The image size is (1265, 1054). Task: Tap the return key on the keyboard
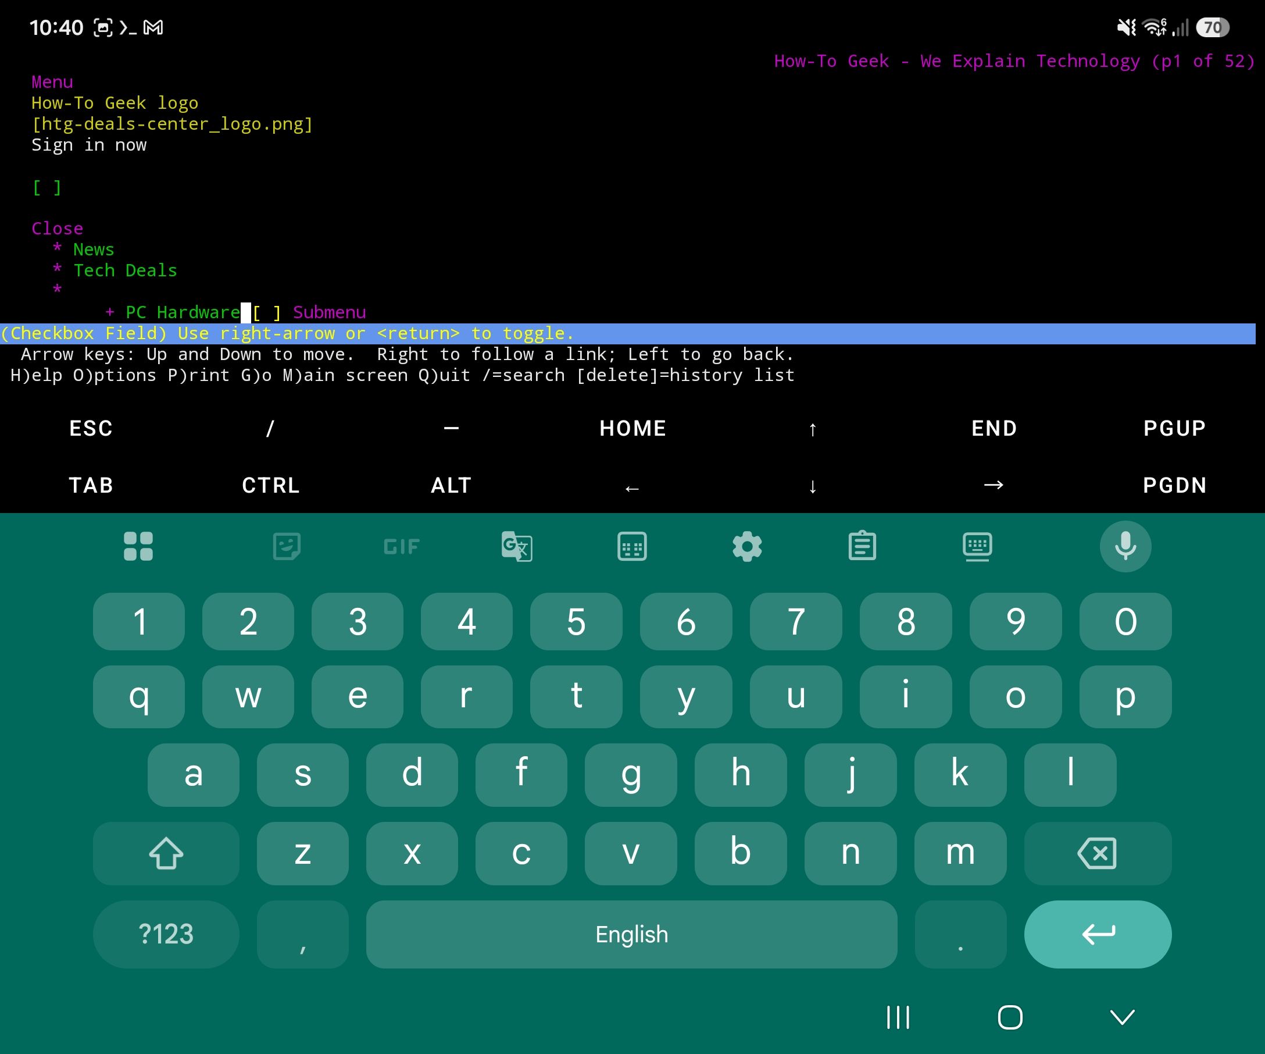coord(1098,934)
